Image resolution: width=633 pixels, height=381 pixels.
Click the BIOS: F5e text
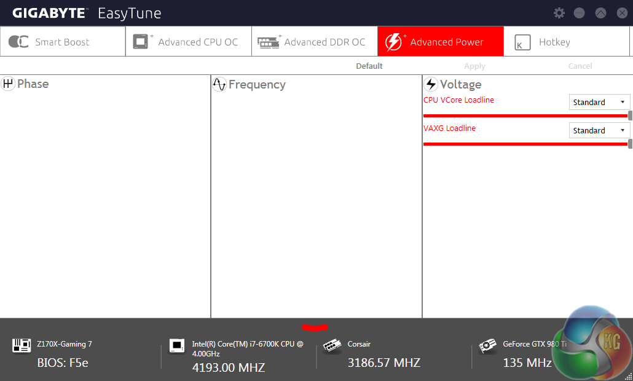63,363
